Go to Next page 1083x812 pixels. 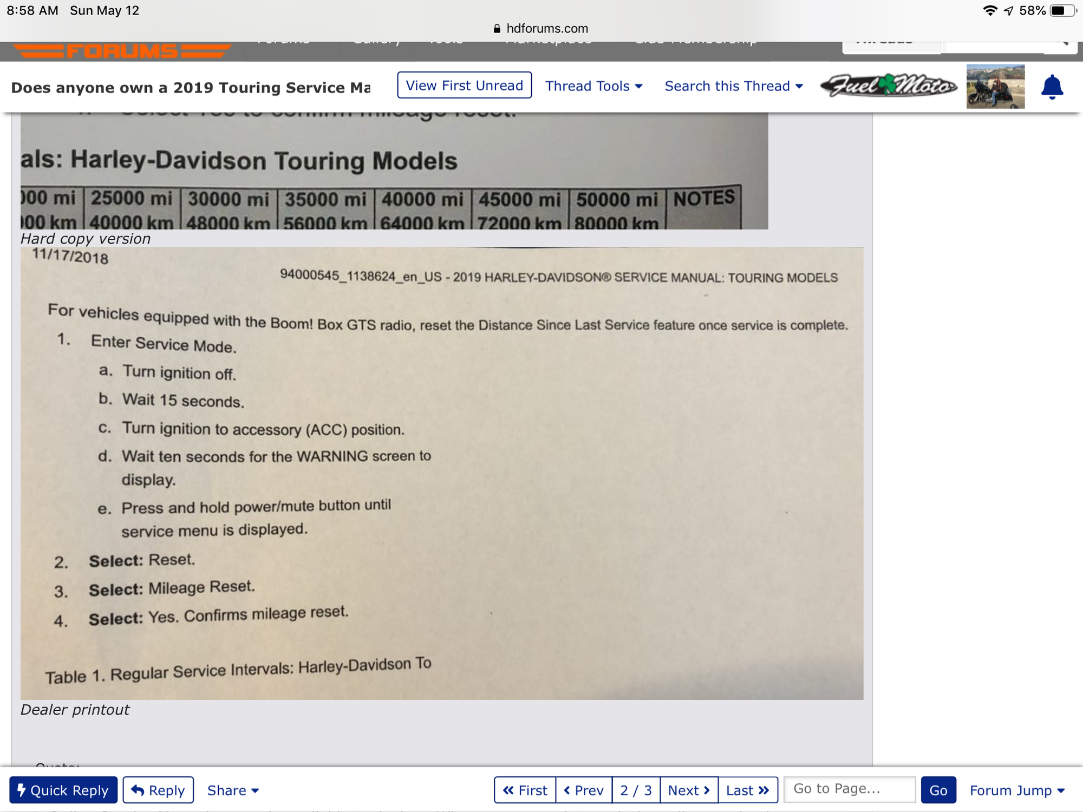pos(689,790)
